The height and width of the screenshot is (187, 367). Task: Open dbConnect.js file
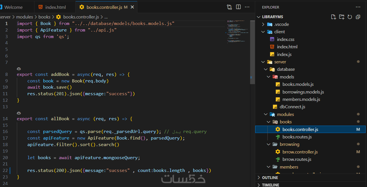click(x=310, y=107)
